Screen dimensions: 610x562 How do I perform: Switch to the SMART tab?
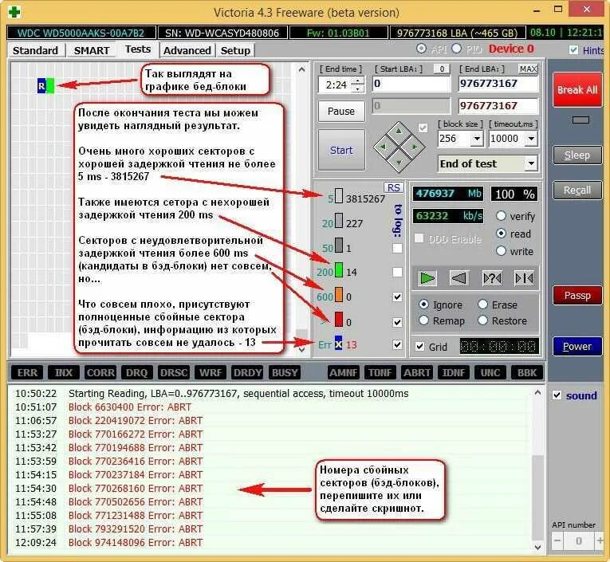[92, 50]
